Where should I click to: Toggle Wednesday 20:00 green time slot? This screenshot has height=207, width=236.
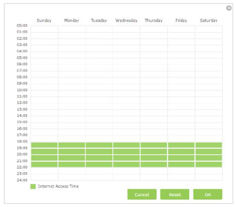click(126, 158)
